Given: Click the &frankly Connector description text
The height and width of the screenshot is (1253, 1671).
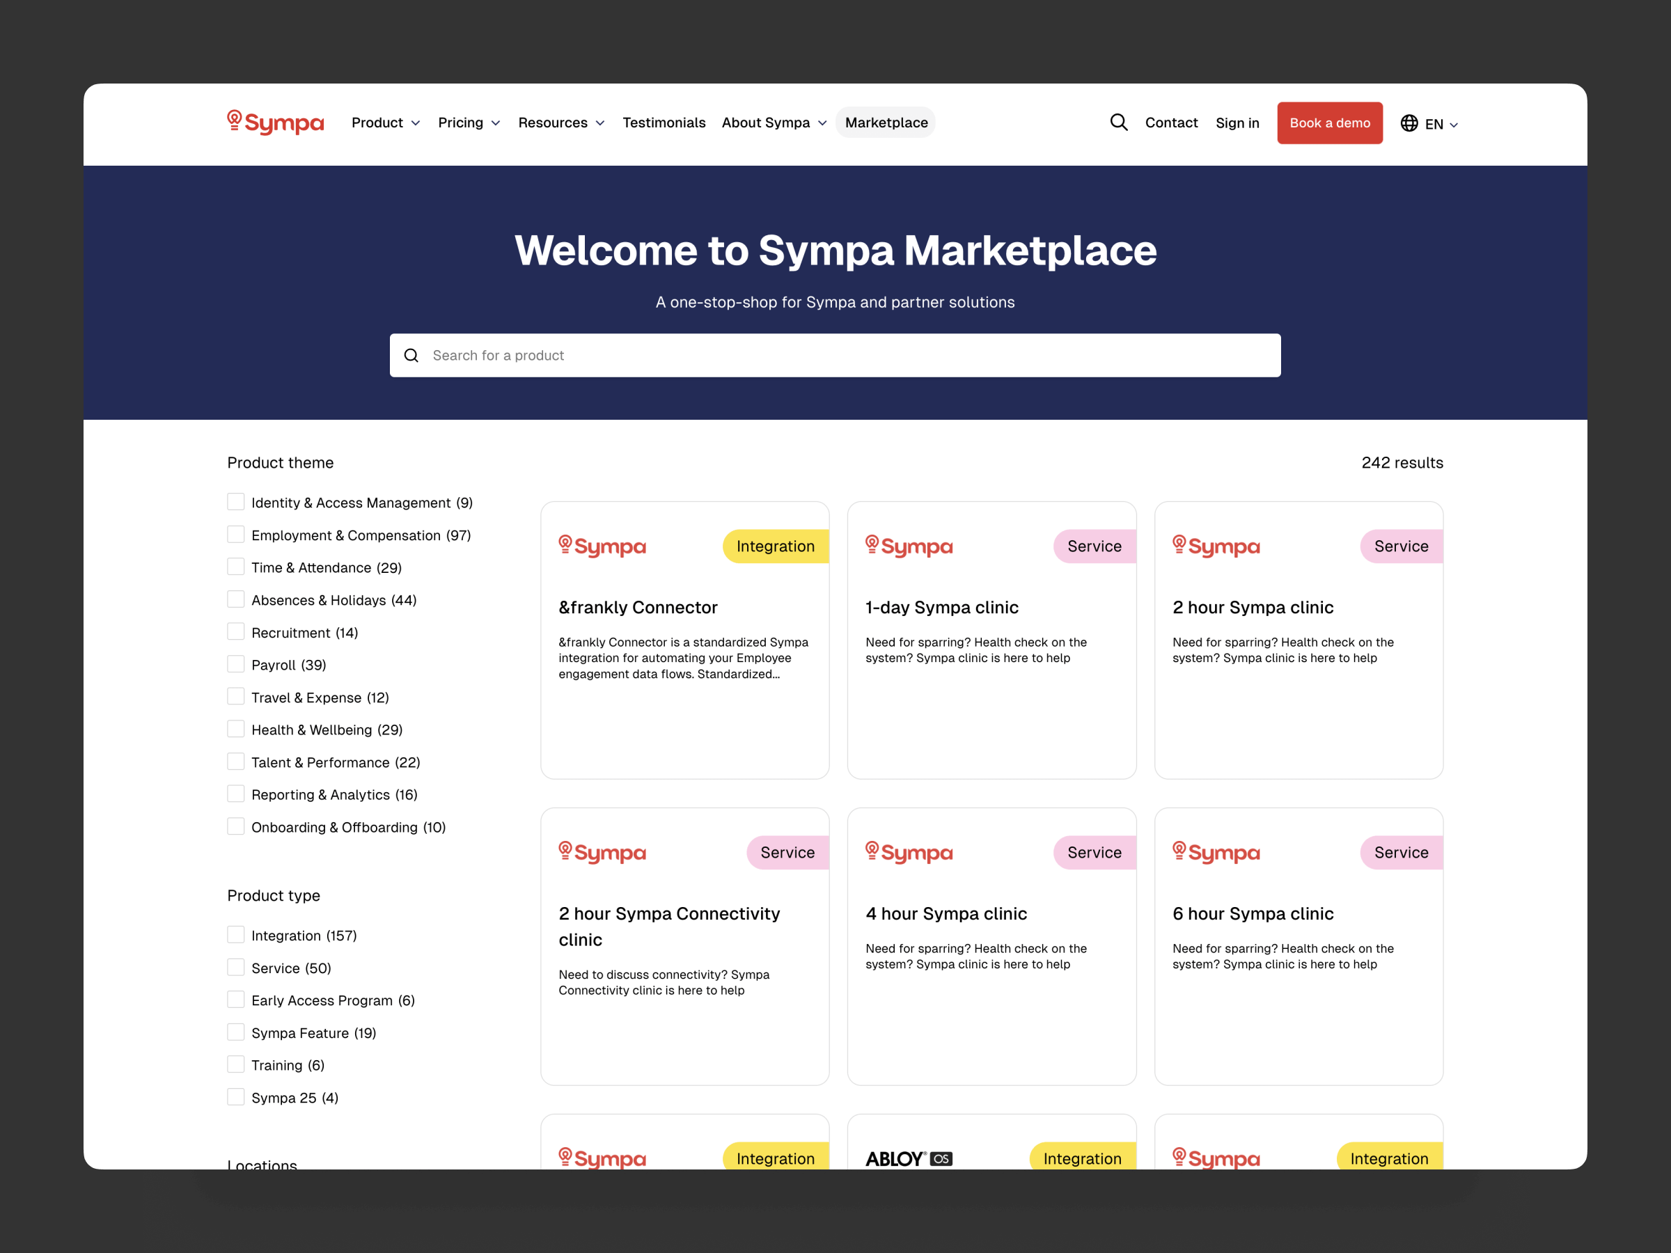Looking at the screenshot, I should 684,658.
